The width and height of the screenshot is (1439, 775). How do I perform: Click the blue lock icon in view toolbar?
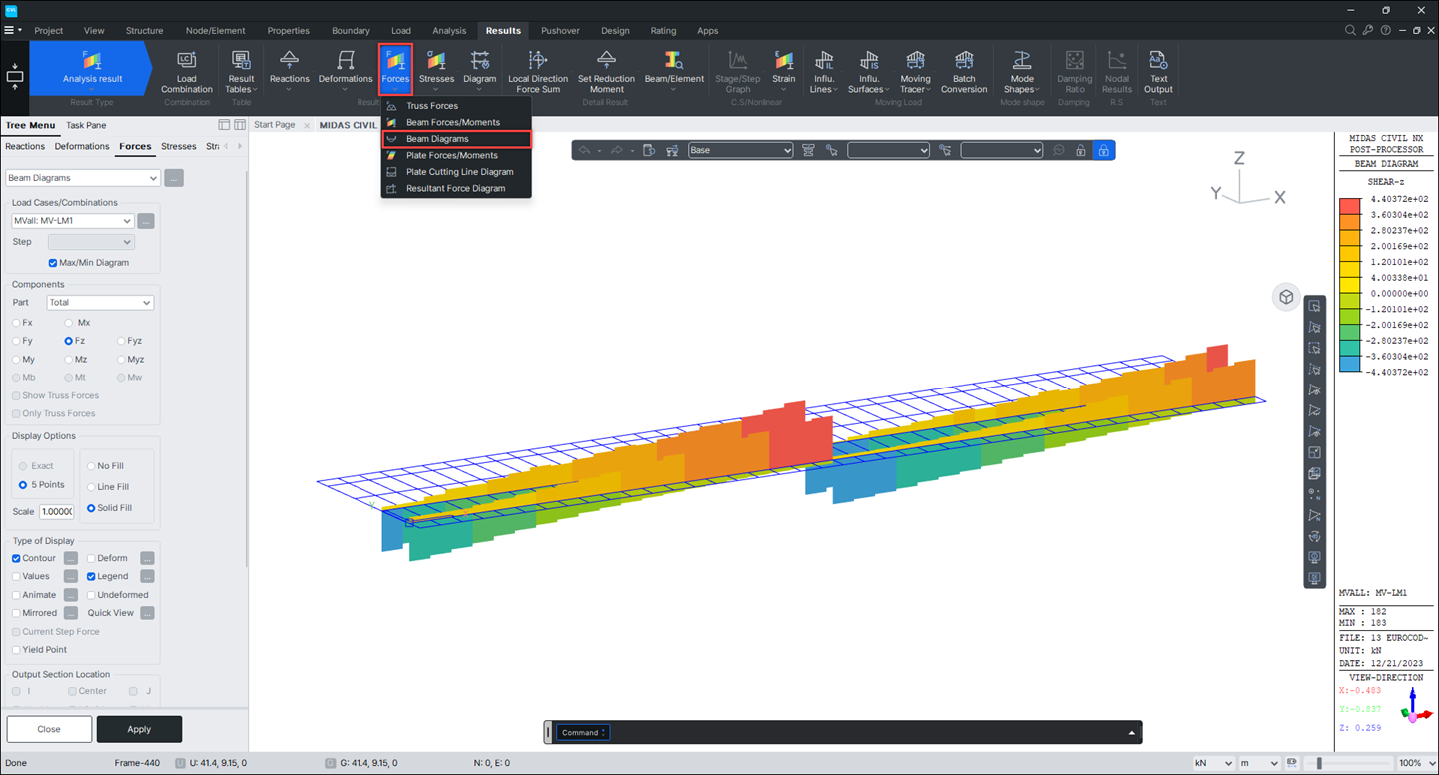pos(1103,150)
